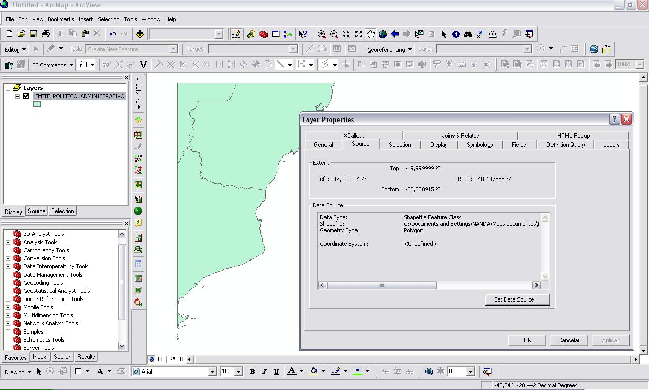Image resolution: width=649 pixels, height=390 pixels.
Task: Select the Identify tool
Action: 456,34
